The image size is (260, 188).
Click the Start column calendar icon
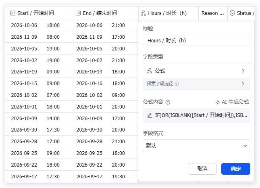[x=13, y=13]
